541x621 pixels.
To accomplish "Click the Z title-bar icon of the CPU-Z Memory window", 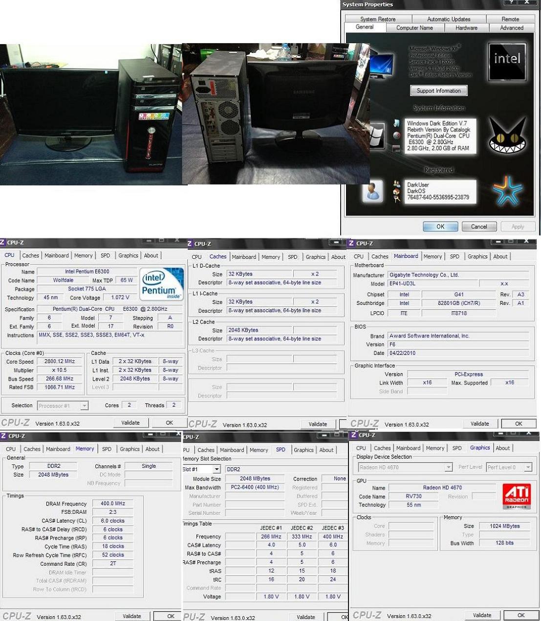I will coord(3,436).
